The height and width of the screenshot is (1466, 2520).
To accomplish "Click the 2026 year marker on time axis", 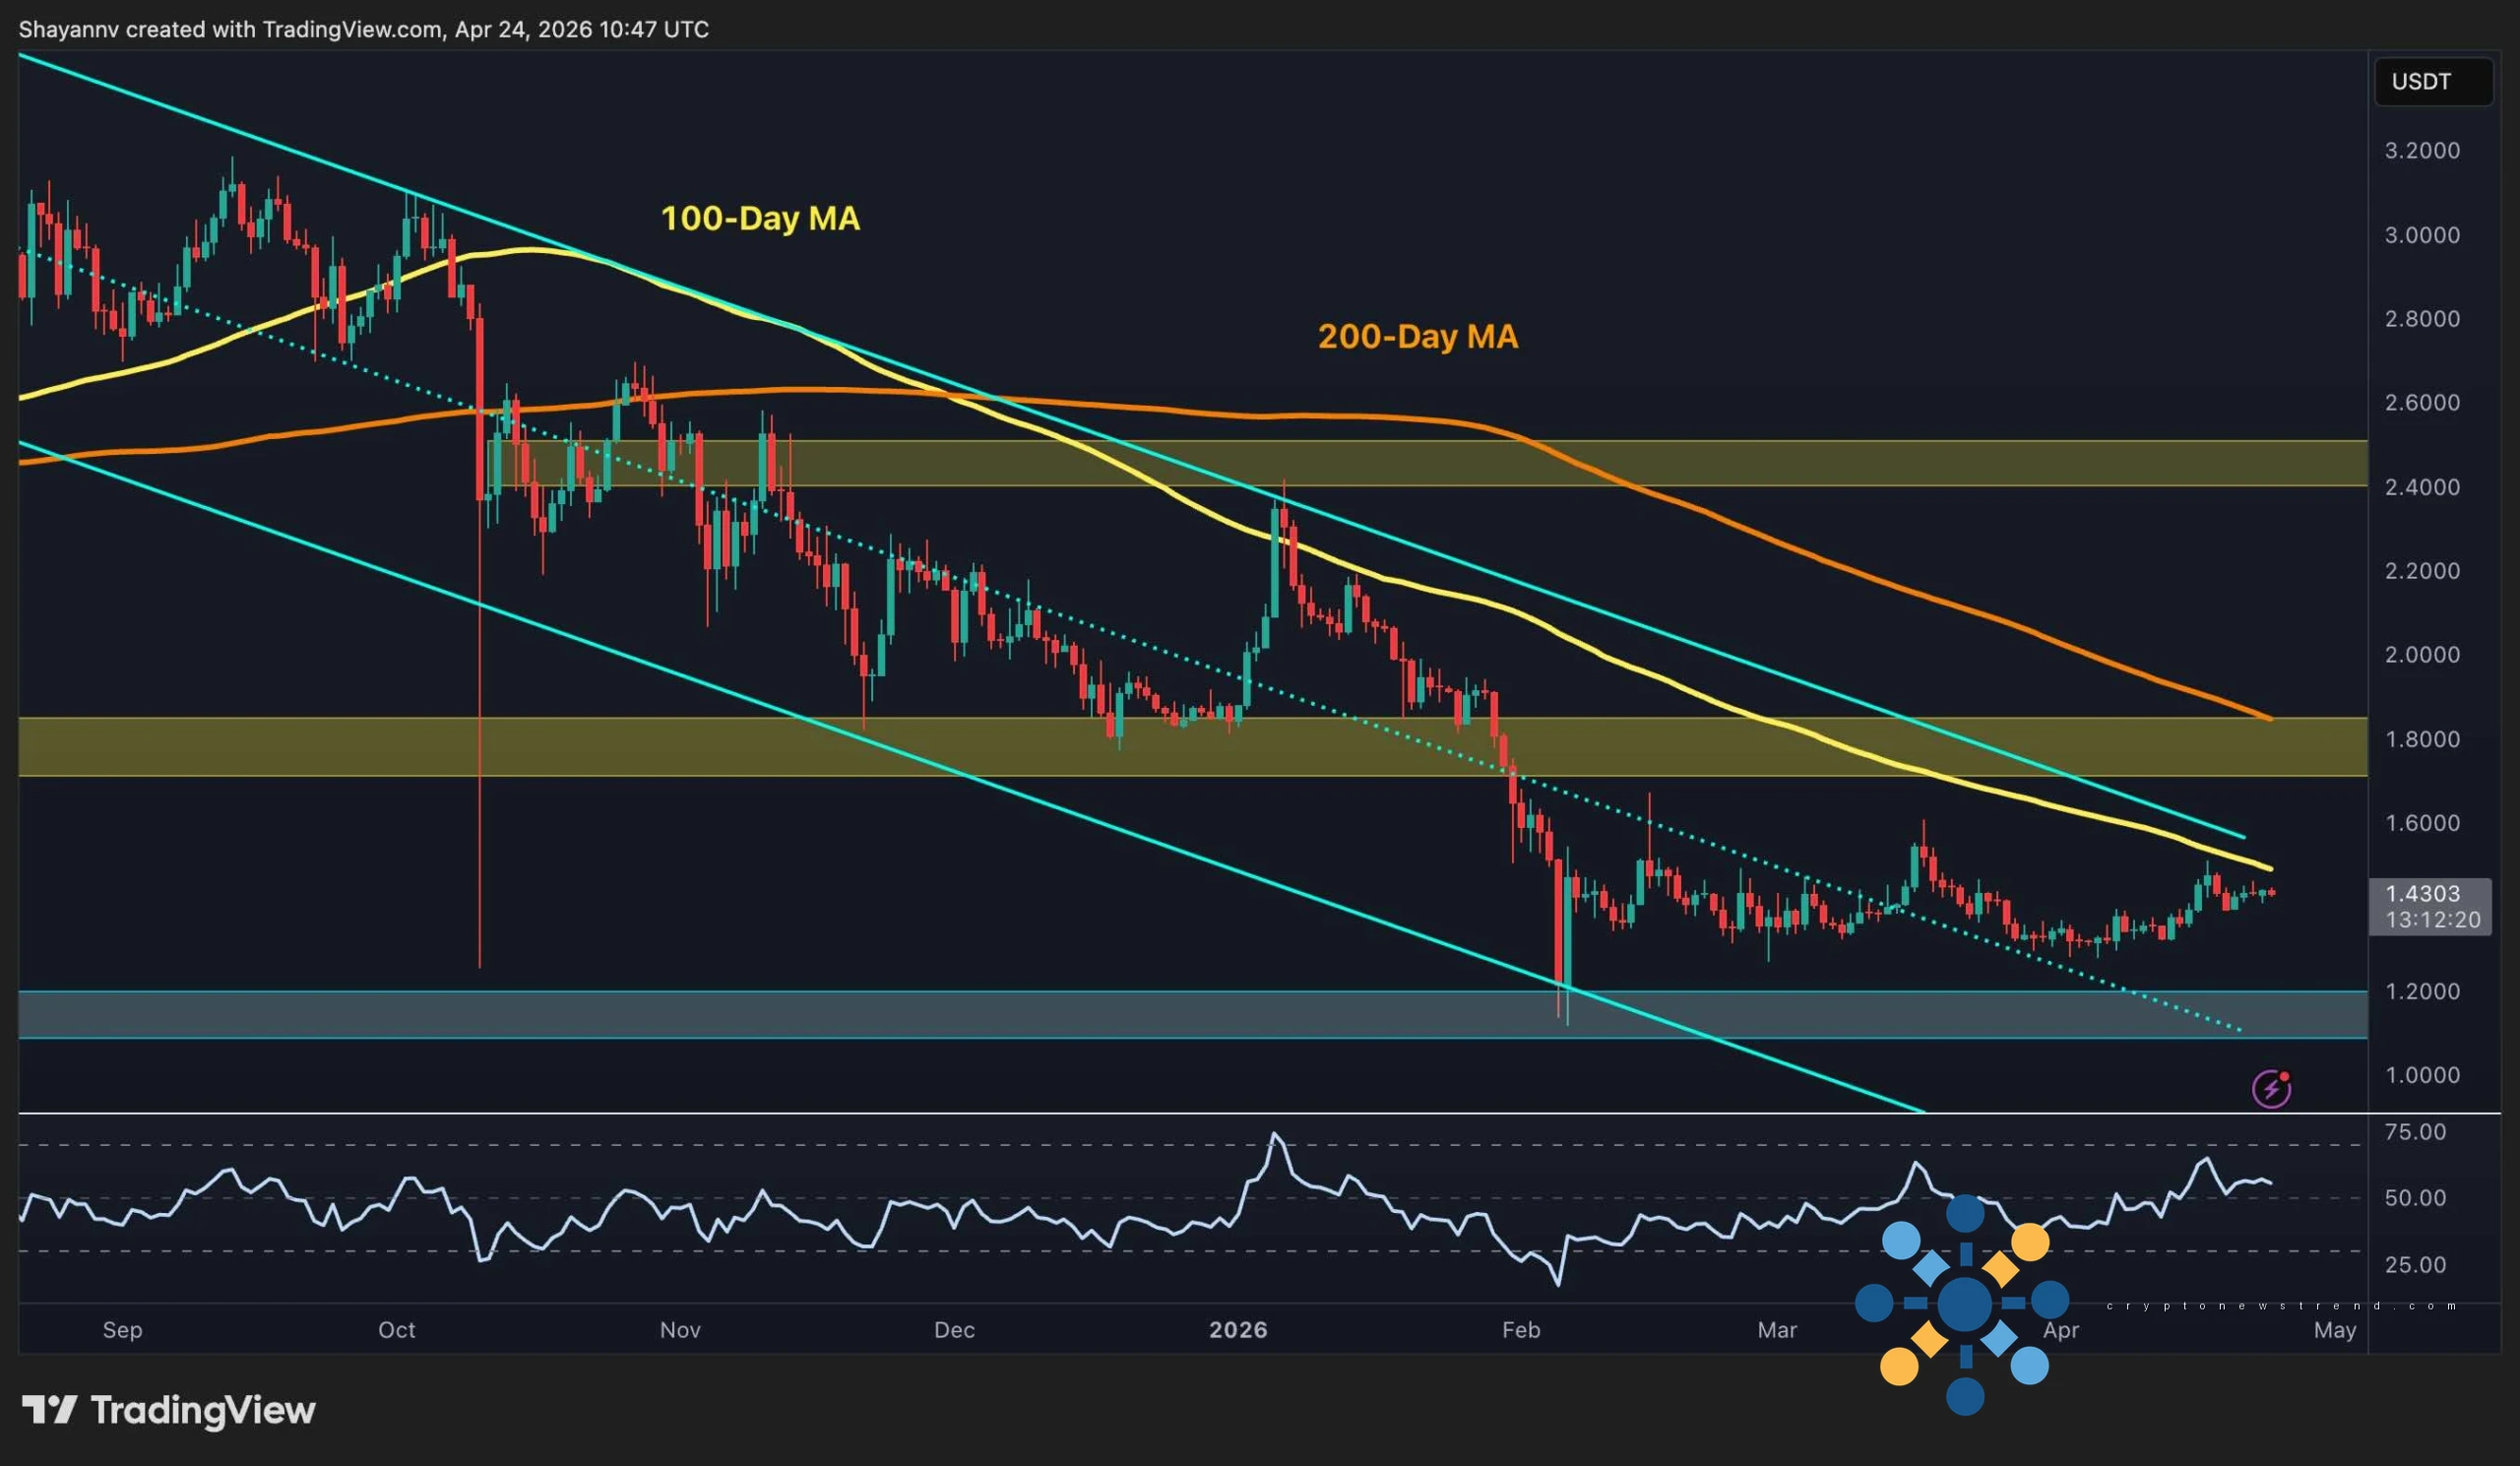I will [1238, 1330].
